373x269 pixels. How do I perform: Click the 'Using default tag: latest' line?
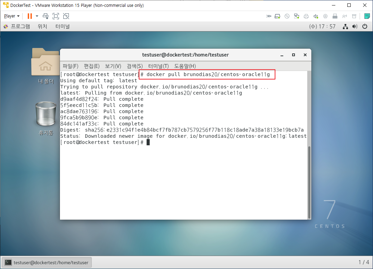(99, 81)
